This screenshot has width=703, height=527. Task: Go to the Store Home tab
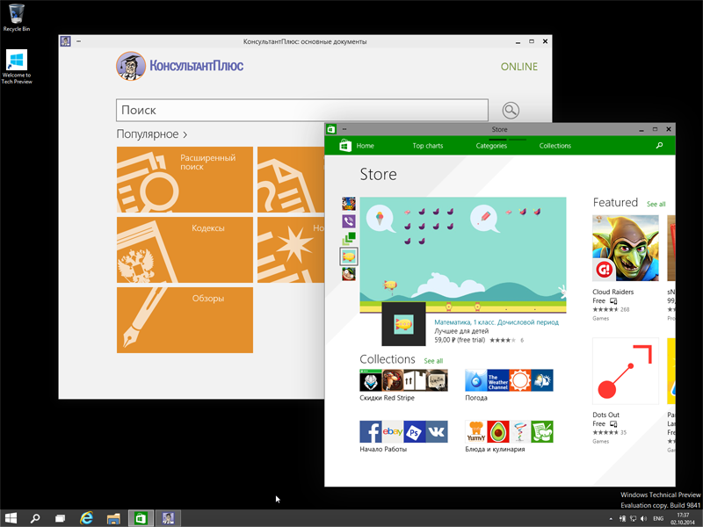click(x=365, y=146)
